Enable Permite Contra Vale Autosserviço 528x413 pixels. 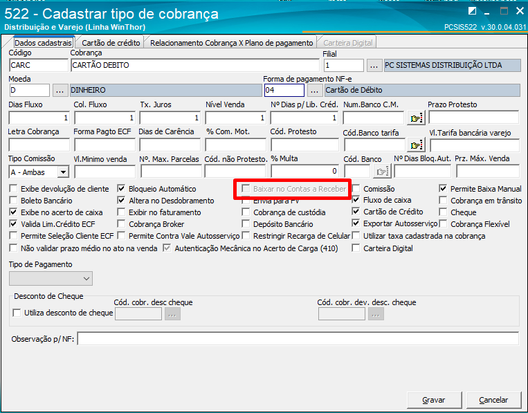coord(121,235)
